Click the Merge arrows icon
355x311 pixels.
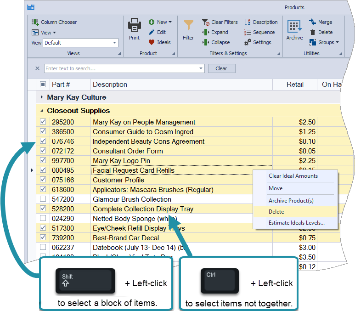coord(312,22)
